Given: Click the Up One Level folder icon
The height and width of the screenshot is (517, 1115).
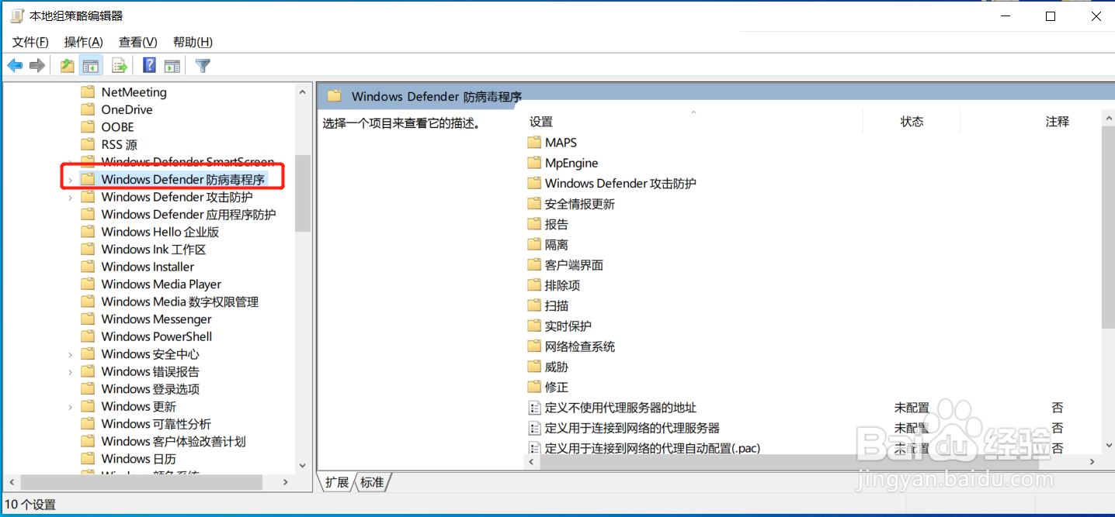Looking at the screenshot, I should click(x=68, y=66).
